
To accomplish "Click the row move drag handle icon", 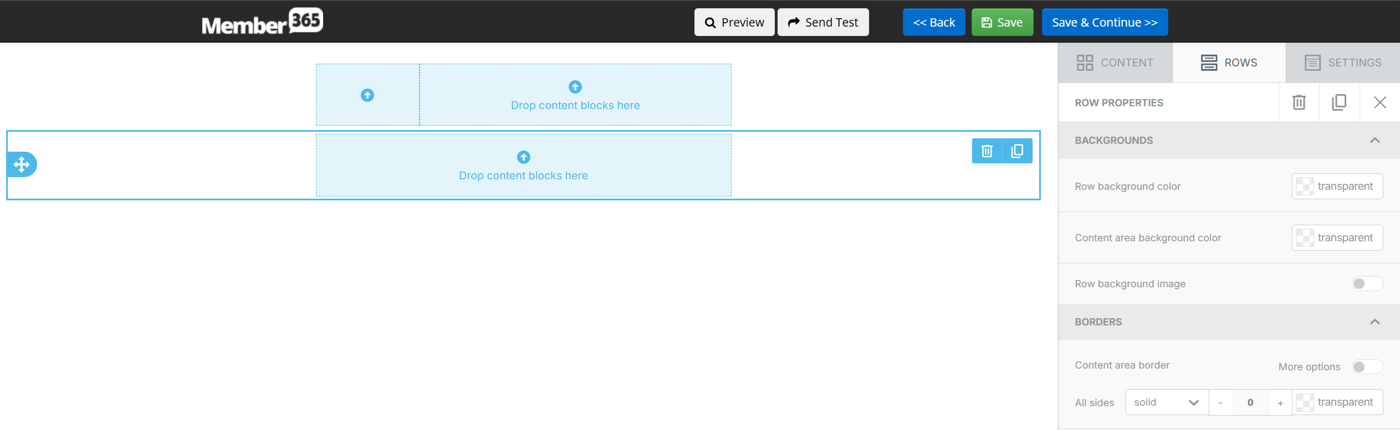I will pyautogui.click(x=22, y=164).
